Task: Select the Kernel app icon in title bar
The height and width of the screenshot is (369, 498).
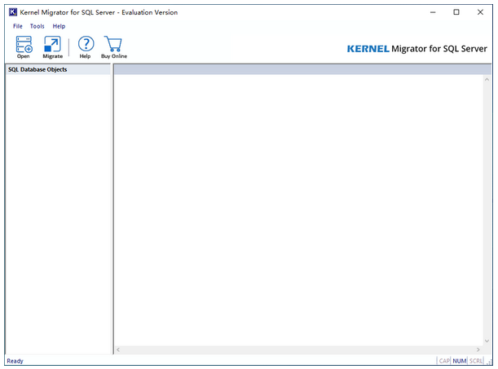Action: pyautogui.click(x=13, y=12)
